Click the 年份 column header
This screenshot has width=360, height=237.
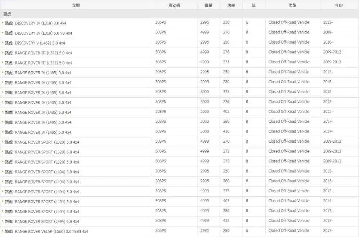point(339,5)
